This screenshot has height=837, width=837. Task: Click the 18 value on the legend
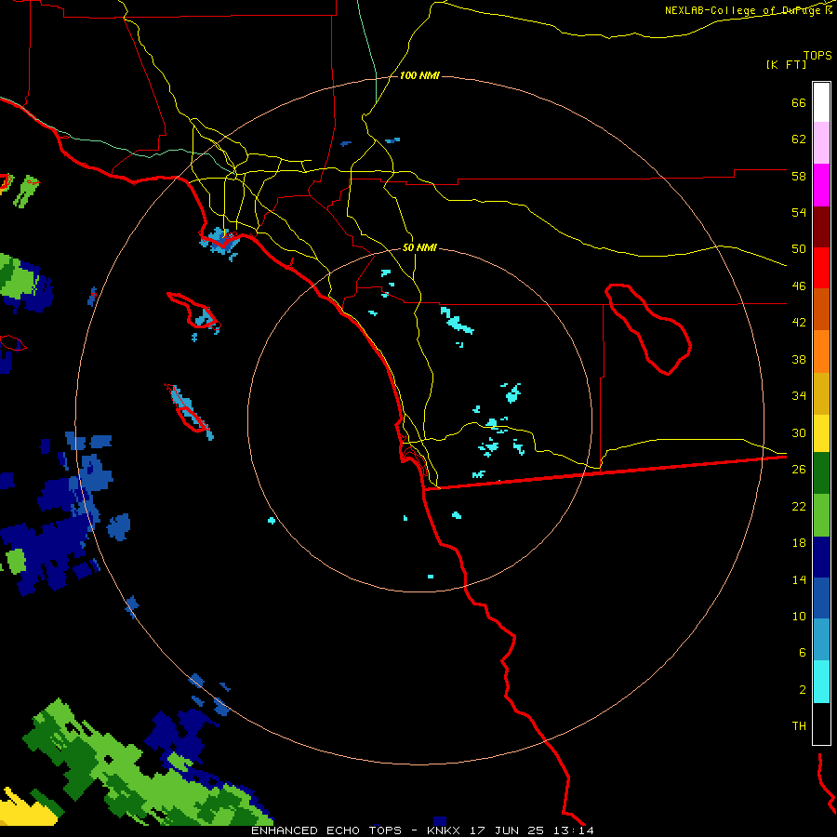(x=799, y=543)
